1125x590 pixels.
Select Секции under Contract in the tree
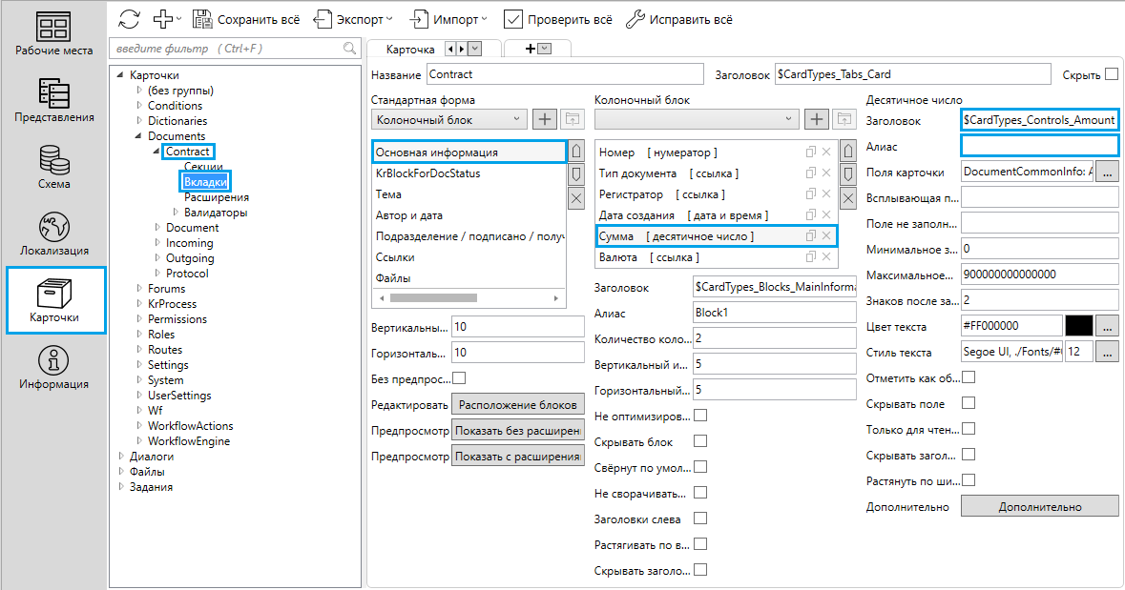point(203,167)
